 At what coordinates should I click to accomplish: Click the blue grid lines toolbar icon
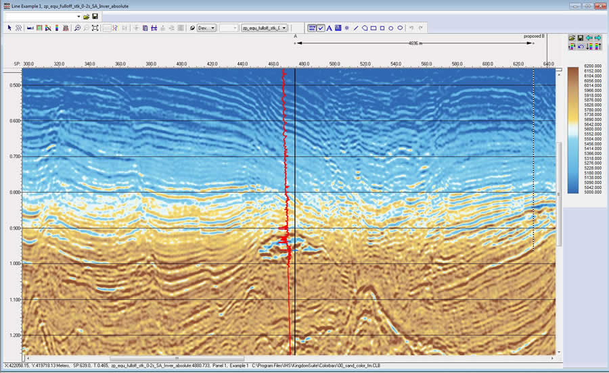pyautogui.click(x=154, y=28)
